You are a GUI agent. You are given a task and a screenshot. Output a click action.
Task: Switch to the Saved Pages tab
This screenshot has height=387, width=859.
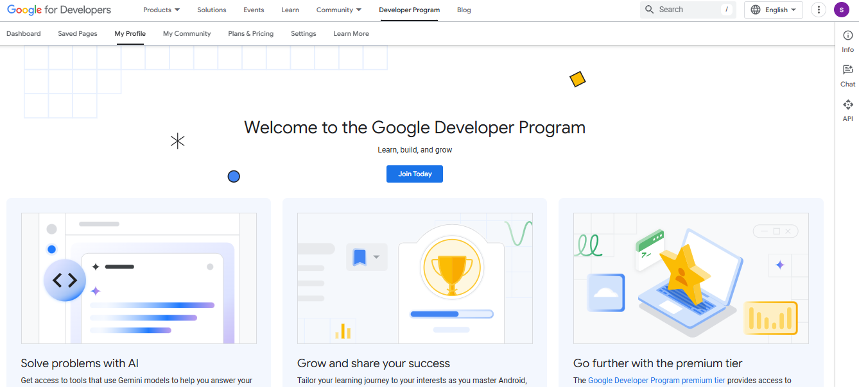(78, 33)
